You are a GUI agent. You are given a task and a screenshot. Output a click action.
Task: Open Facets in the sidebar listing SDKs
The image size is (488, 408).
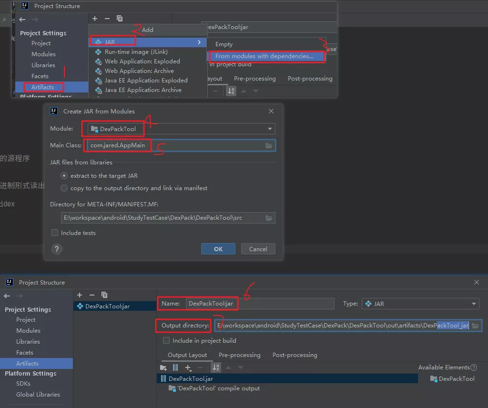[x=25, y=353]
